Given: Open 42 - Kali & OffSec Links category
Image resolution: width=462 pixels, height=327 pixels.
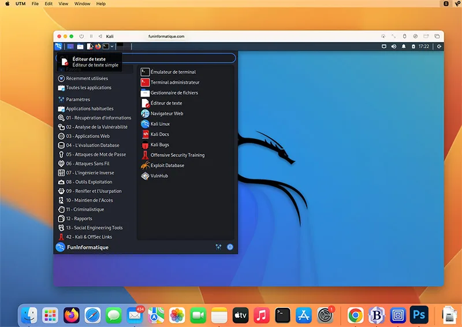Looking at the screenshot, I should click(94, 236).
